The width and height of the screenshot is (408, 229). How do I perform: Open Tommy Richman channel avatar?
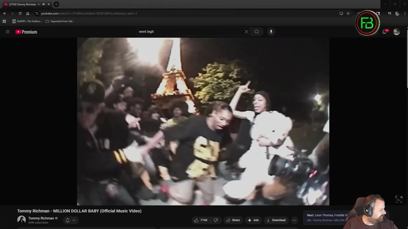[21, 220]
